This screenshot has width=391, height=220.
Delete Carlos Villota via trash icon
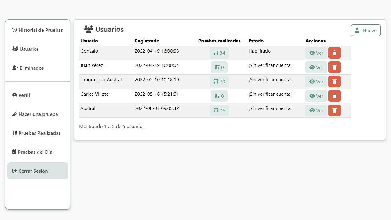point(334,96)
